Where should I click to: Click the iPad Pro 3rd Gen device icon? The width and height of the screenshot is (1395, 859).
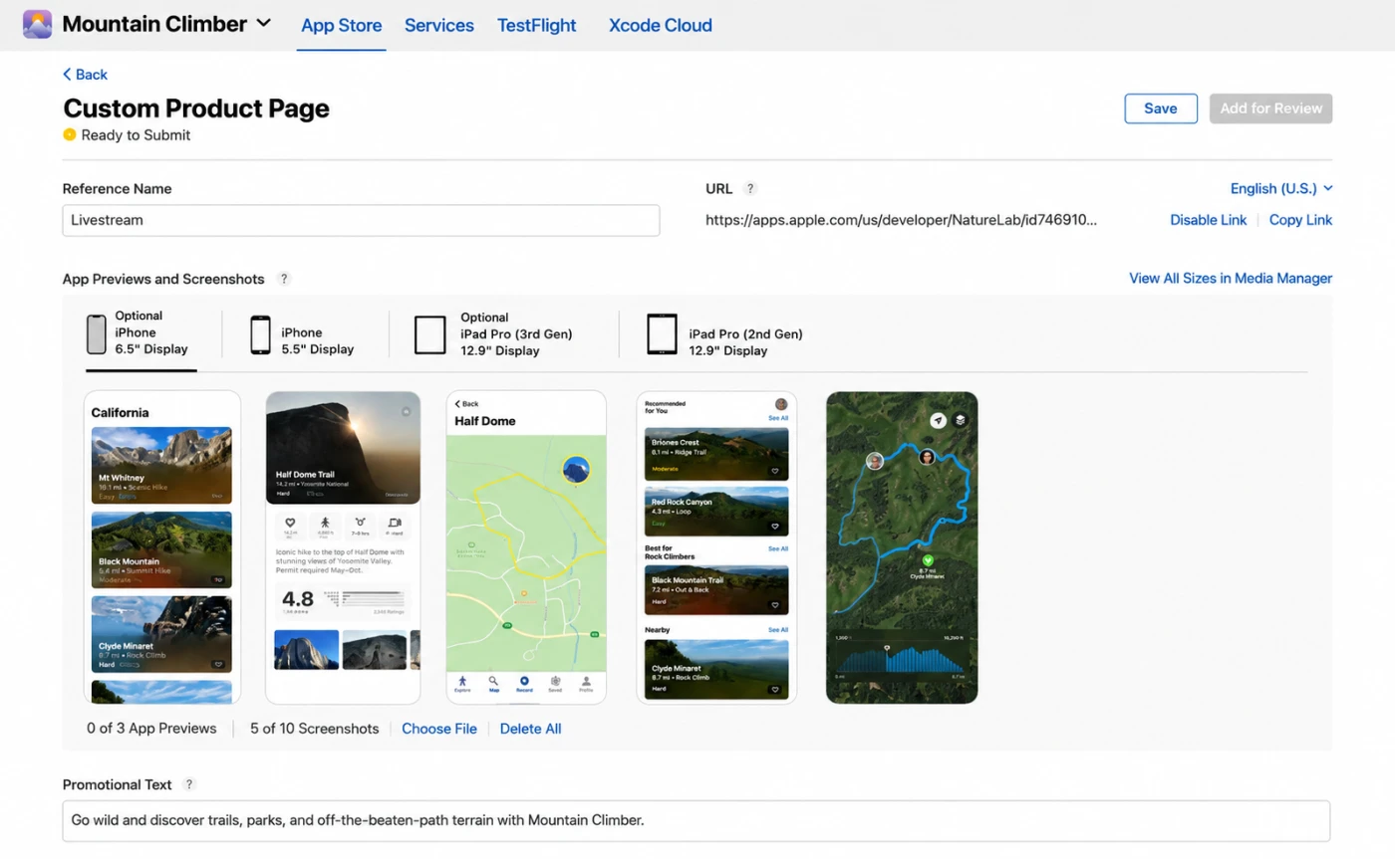tap(430, 334)
